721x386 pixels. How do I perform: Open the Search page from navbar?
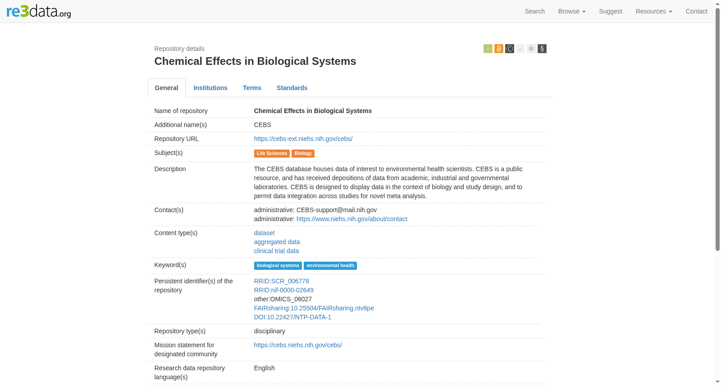(x=534, y=11)
